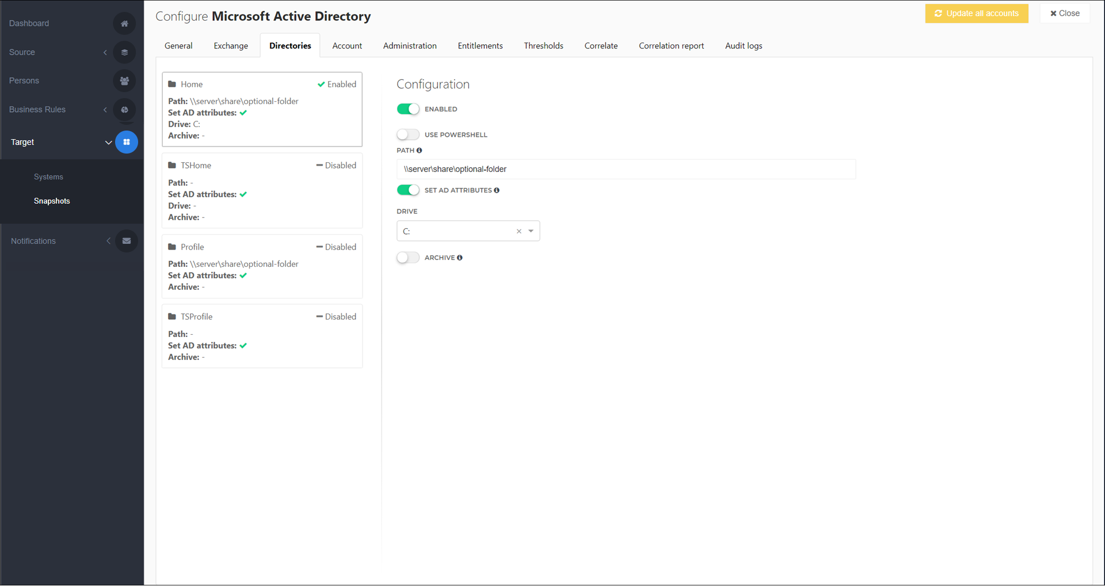1105x586 pixels.
Task: Expand the Source menu chevron
Action: pyautogui.click(x=105, y=52)
